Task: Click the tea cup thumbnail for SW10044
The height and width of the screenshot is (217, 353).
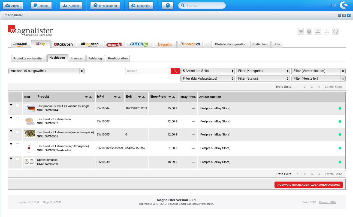Action: pyautogui.click(x=29, y=108)
